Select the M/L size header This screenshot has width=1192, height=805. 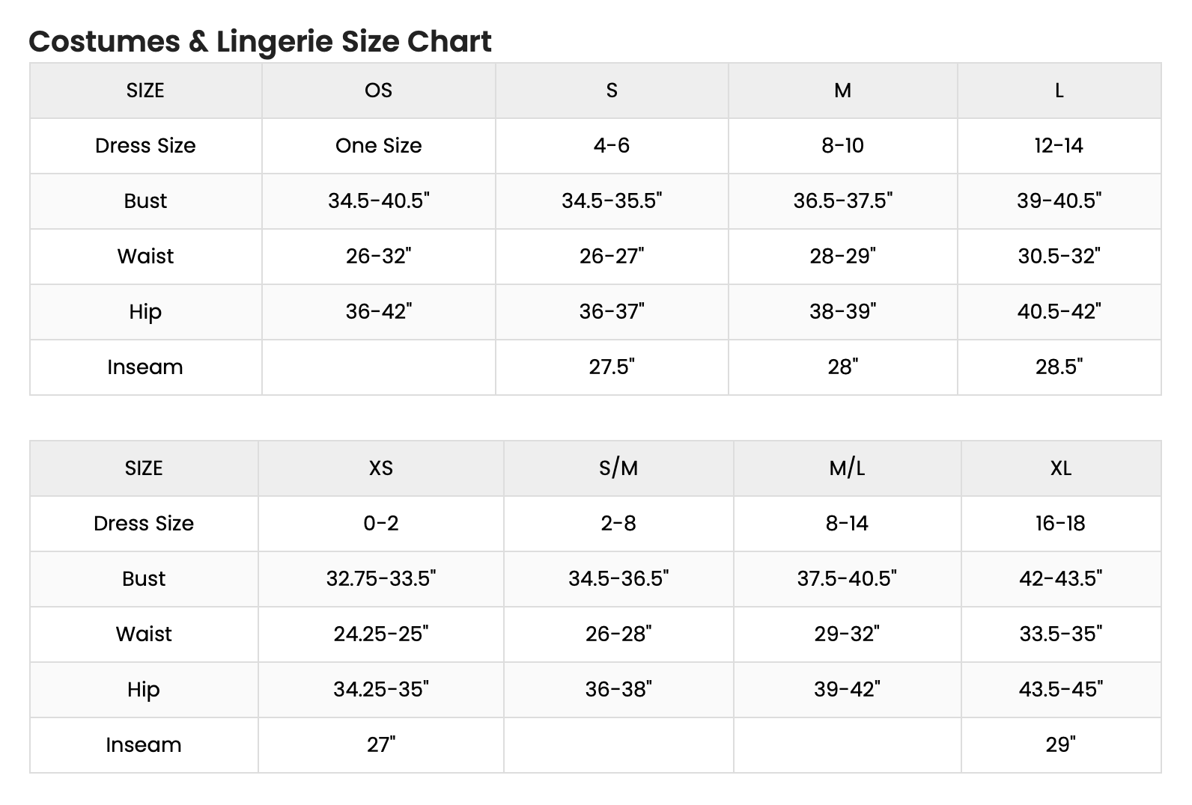(x=847, y=468)
